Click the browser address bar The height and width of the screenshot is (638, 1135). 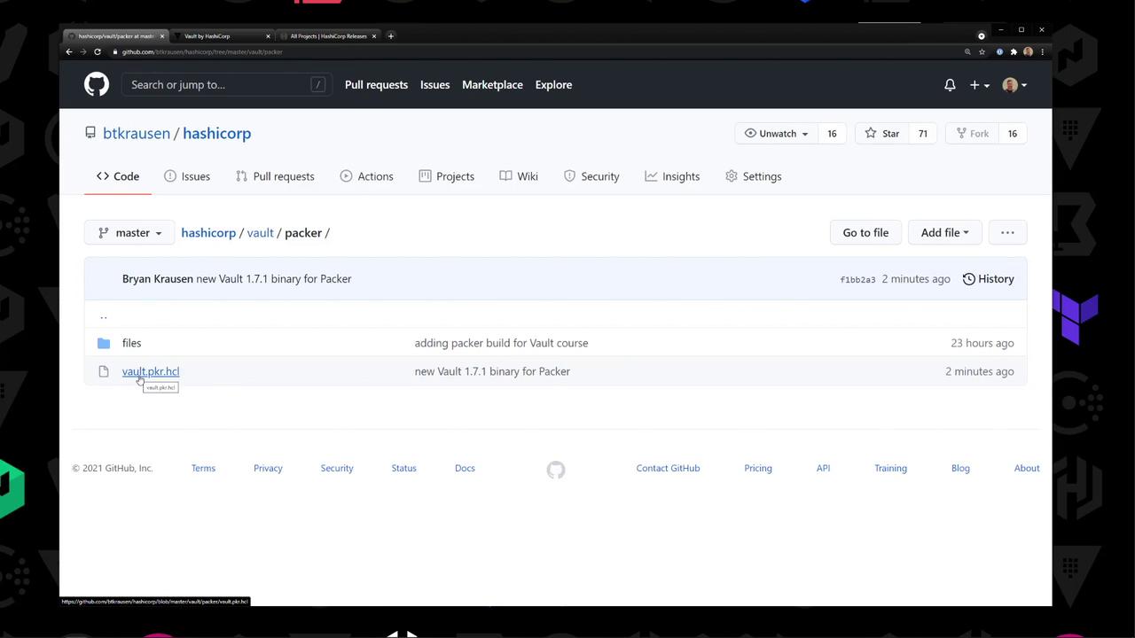[532, 51]
